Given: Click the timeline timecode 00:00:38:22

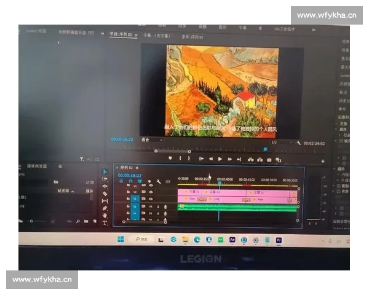Looking at the screenshot, I should [130, 176].
